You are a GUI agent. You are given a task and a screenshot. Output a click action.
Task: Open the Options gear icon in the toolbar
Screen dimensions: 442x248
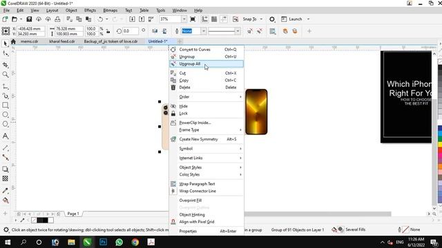point(271,19)
